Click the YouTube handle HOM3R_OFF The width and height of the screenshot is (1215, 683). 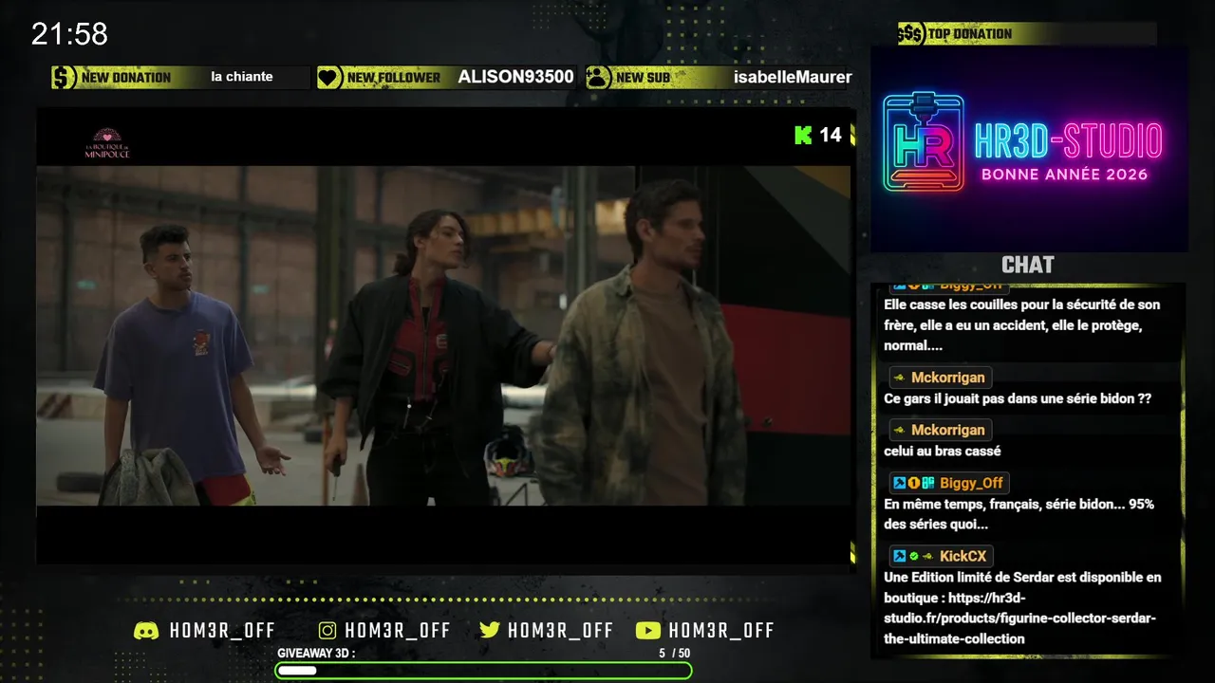(x=721, y=631)
